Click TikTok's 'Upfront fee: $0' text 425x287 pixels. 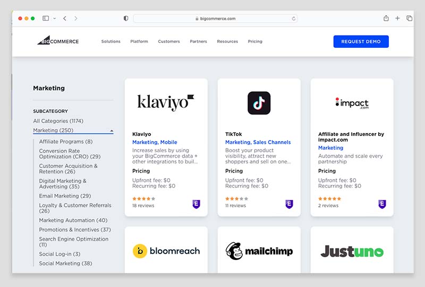pos(244,180)
